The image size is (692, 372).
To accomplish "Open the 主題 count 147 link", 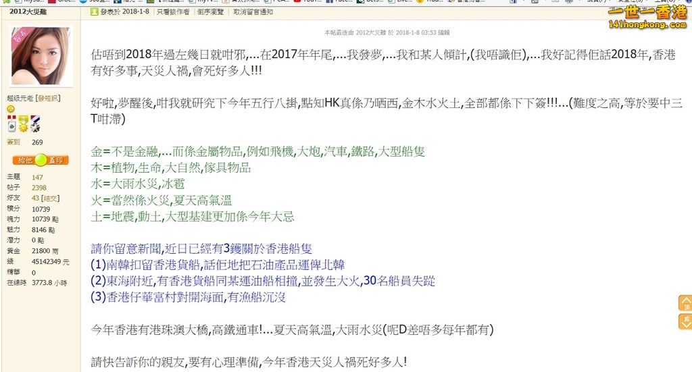I will point(37,176).
